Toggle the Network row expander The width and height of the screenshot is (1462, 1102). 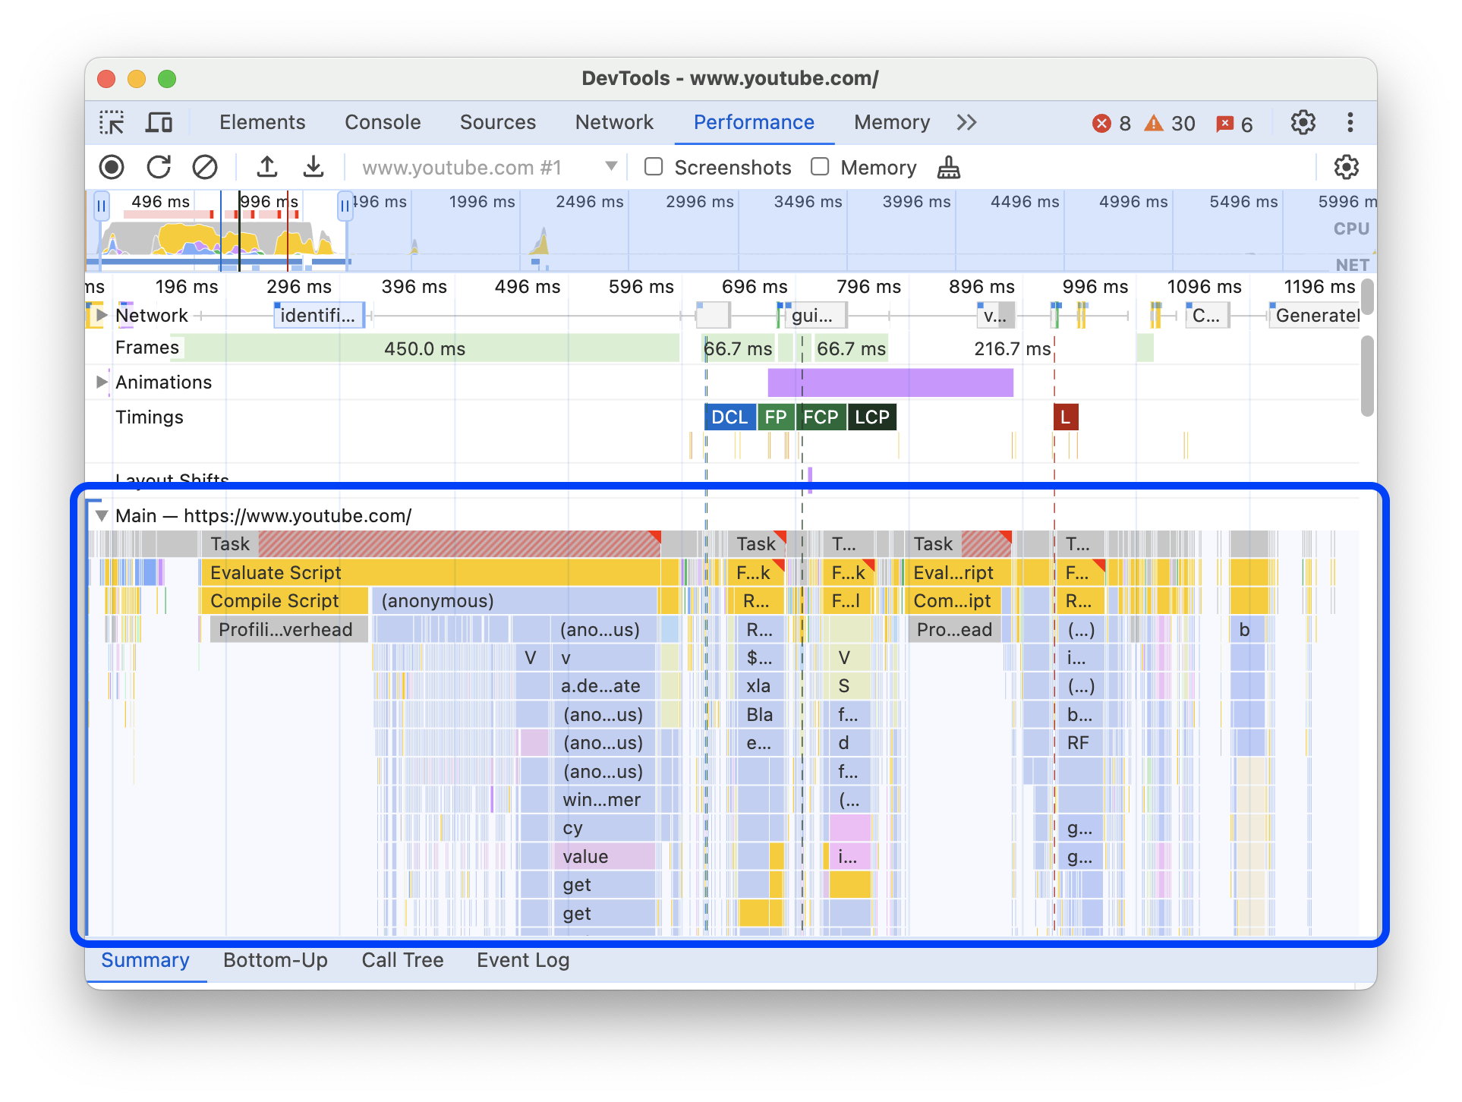coord(103,313)
